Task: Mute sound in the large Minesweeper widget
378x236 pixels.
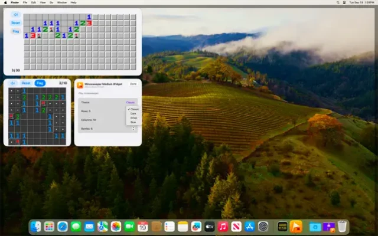Action: 16,15
